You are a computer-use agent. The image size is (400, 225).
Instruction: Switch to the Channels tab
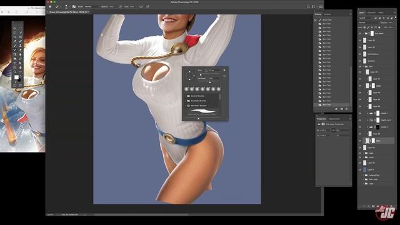pos(371,12)
